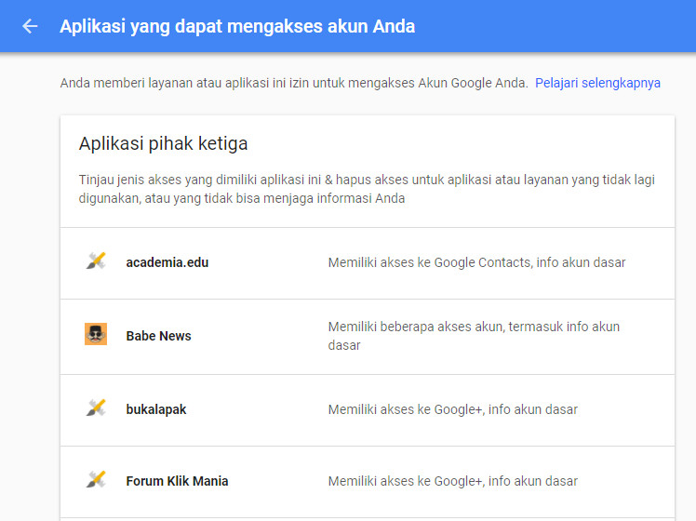The image size is (696, 521).
Task: Select the academia.edu app name
Action: (167, 262)
